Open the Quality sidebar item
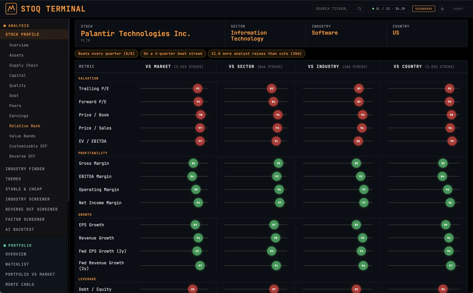473x293 pixels. [17, 86]
